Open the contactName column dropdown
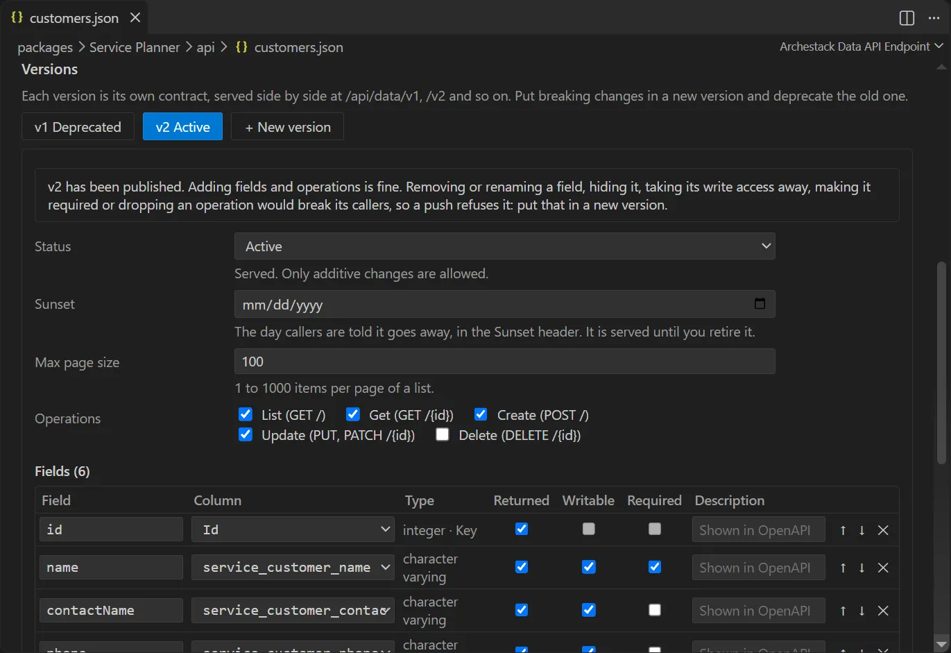 click(x=293, y=610)
